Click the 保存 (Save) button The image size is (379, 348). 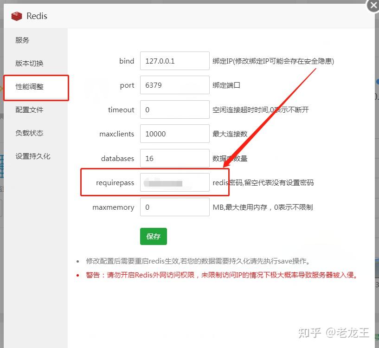(153, 236)
